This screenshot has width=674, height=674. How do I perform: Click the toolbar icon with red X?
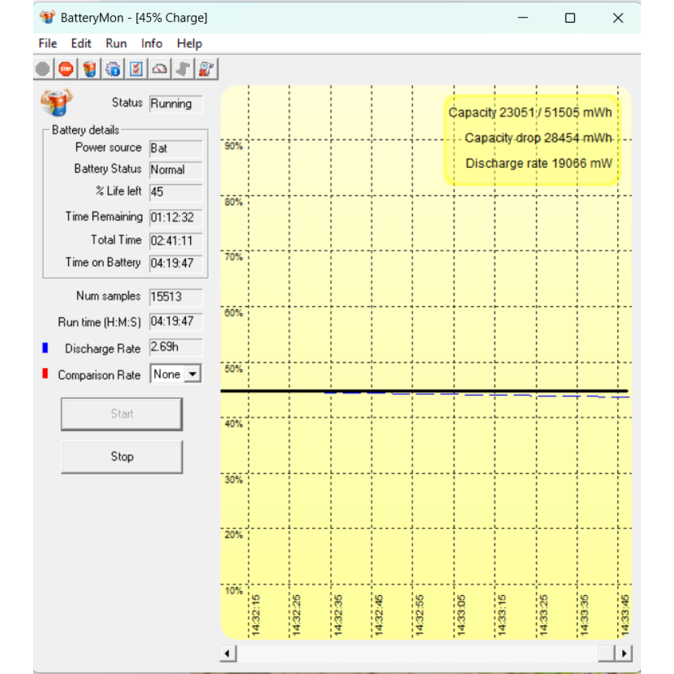pos(206,69)
